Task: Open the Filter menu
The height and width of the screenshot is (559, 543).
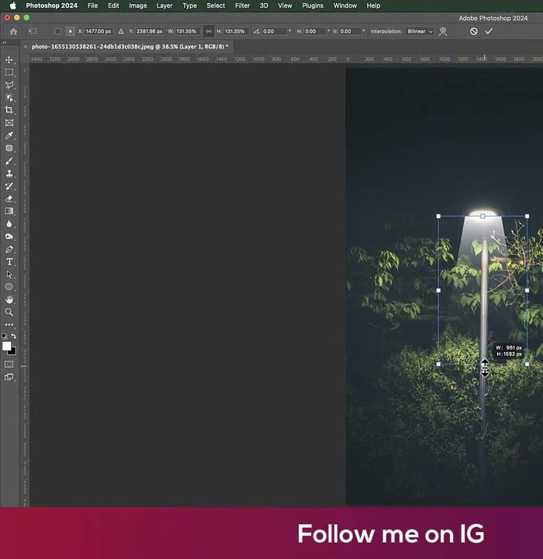Action: [x=242, y=5]
